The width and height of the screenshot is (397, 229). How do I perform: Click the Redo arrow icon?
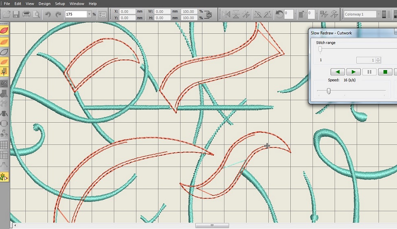[58, 15]
